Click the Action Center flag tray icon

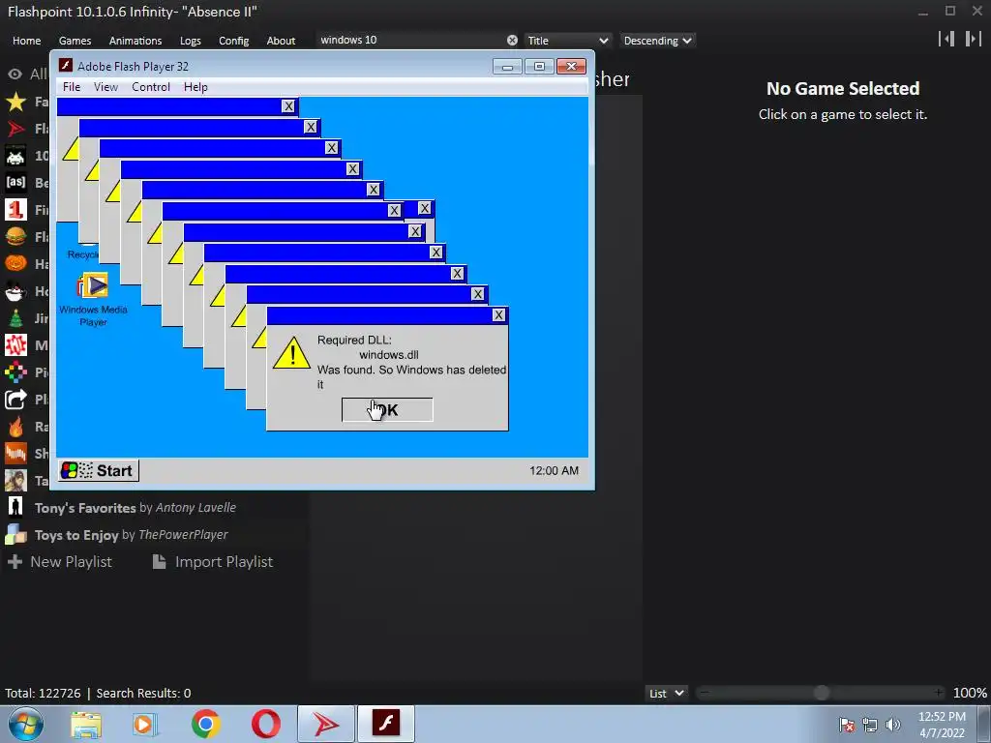(x=847, y=725)
